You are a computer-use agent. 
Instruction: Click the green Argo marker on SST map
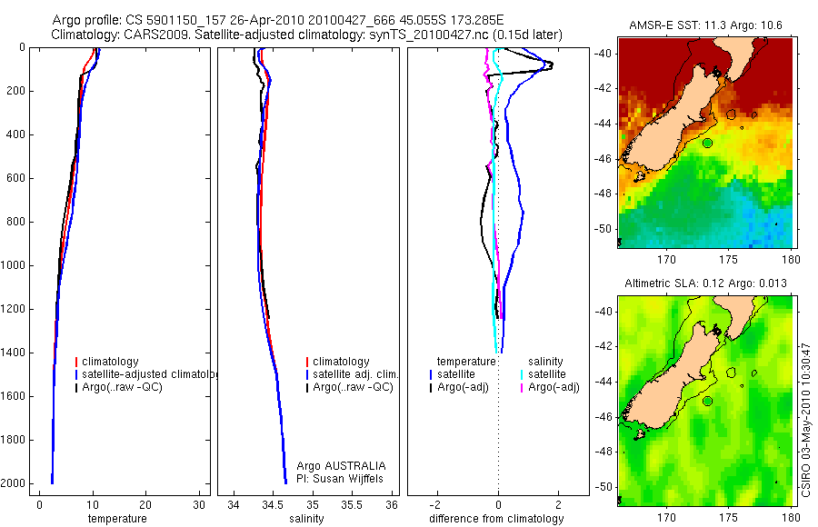click(707, 143)
